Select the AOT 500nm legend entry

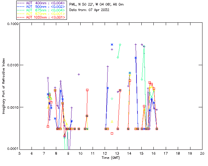[42, 7]
